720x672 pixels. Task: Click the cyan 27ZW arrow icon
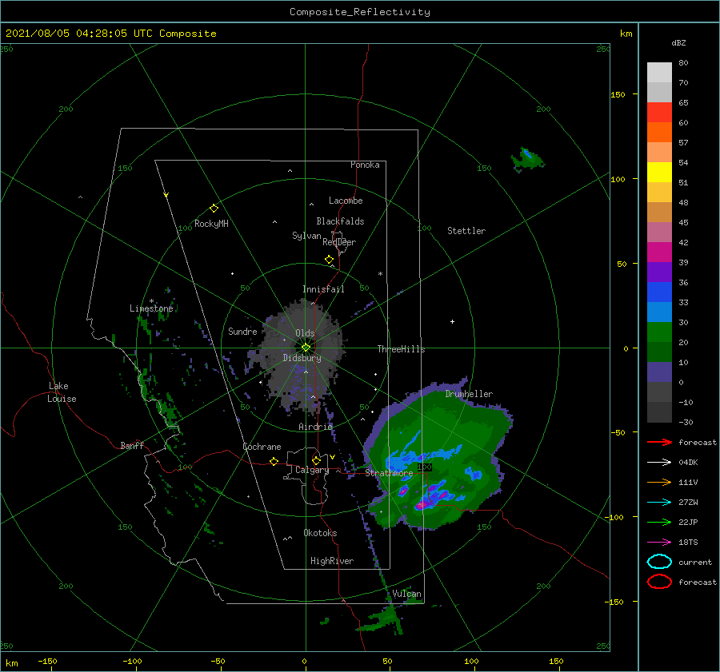point(659,503)
